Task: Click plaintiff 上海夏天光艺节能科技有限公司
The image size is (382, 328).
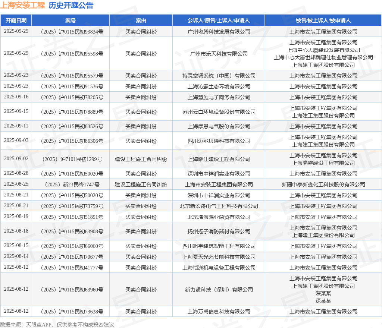Action: point(219,257)
